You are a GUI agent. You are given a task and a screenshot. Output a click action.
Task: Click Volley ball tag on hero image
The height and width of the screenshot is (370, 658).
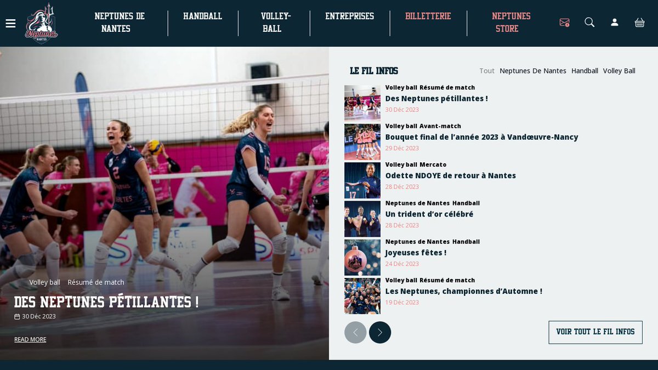point(45,282)
